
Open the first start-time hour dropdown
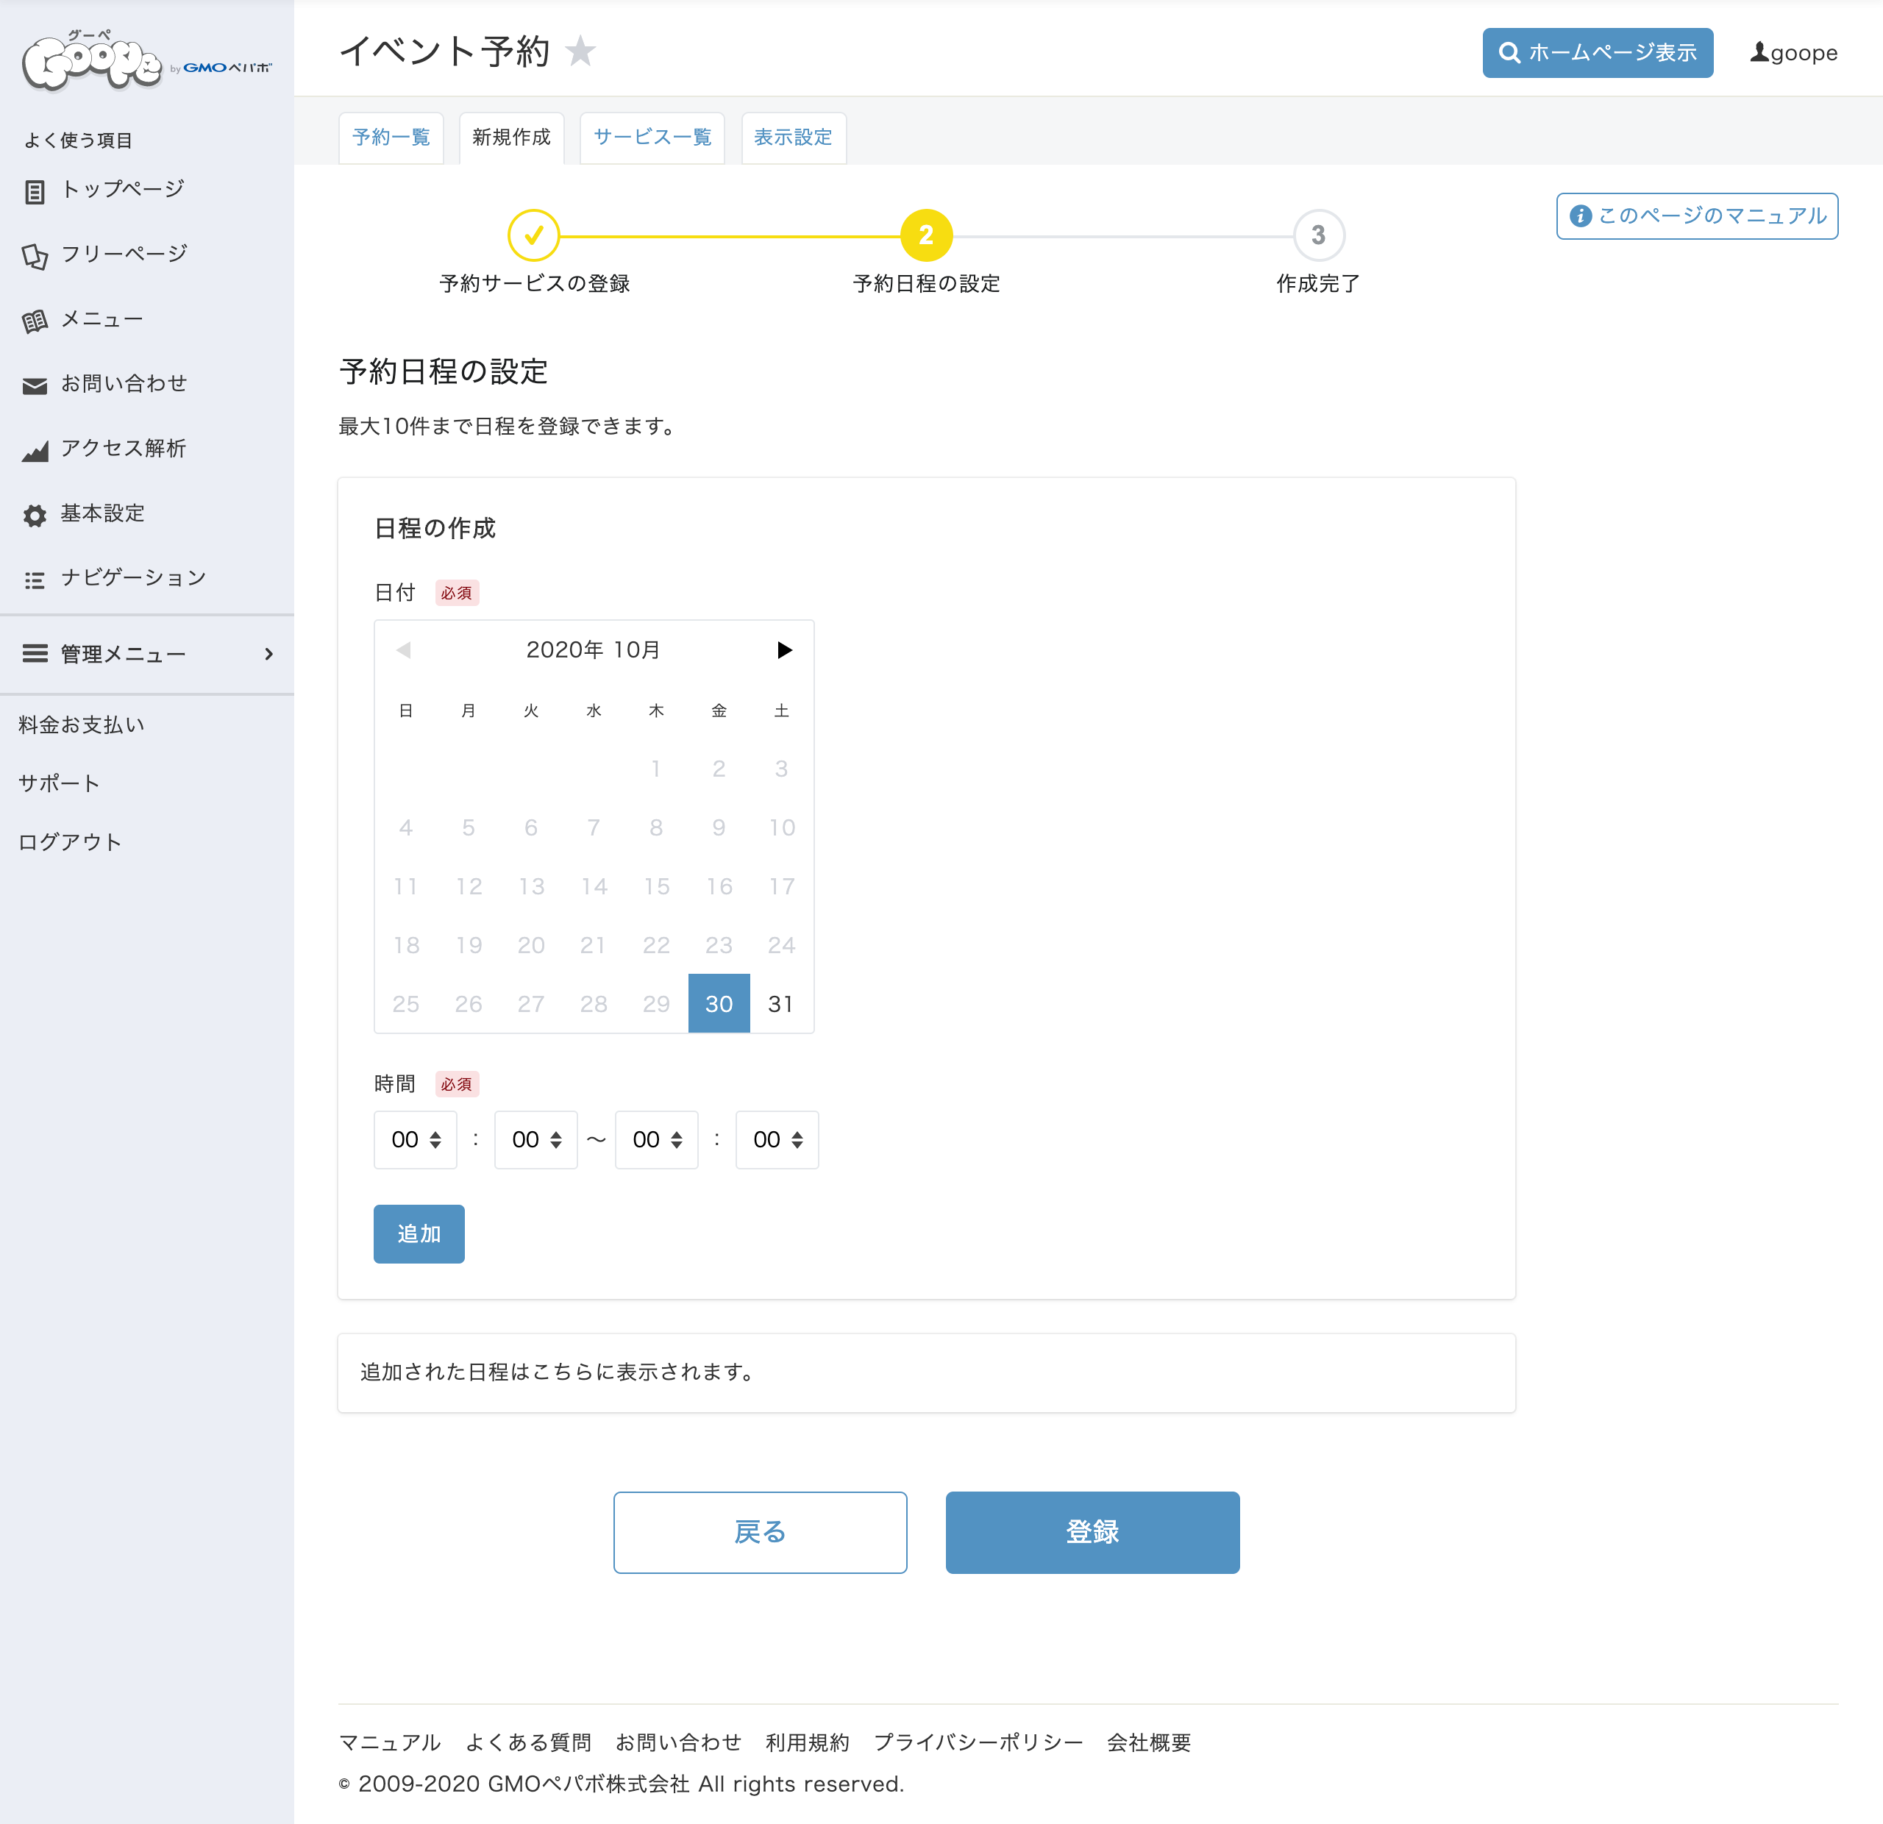point(415,1140)
